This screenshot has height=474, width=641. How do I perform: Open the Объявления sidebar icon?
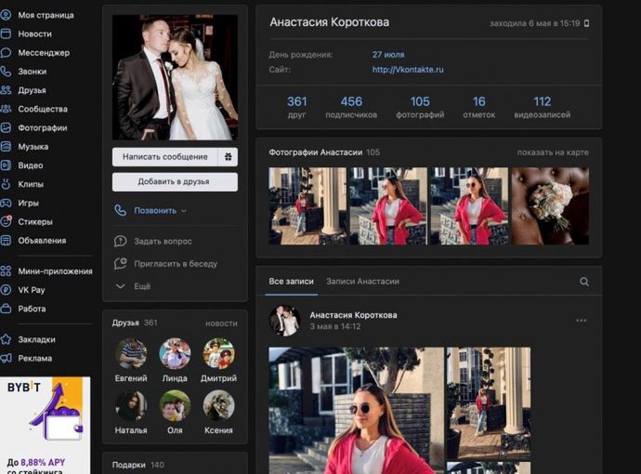[6, 241]
